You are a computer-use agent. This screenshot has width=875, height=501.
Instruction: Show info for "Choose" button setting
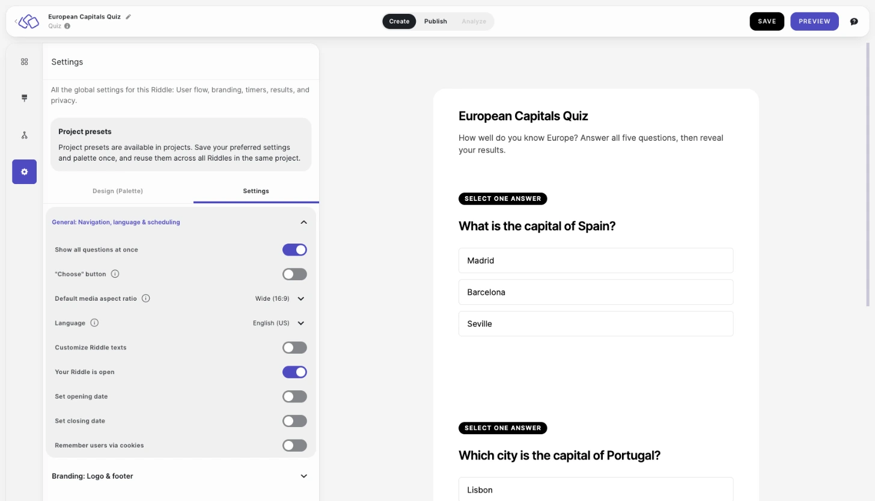115,274
